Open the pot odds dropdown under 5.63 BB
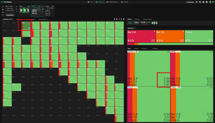The image size is (215, 123). [145, 24]
